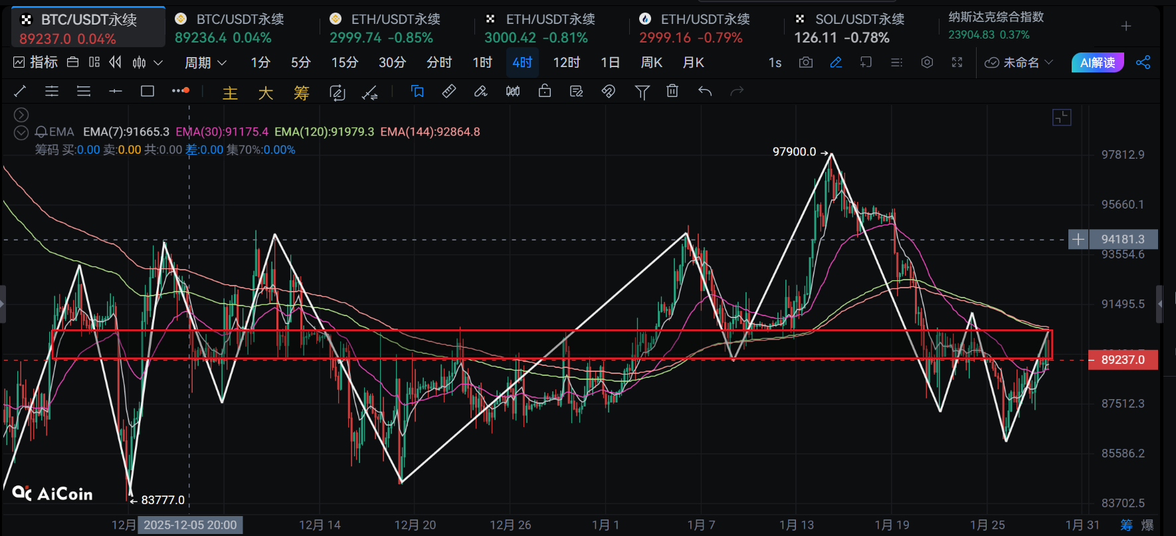Screen dimensions: 1176x536
Task: Click the 94181.3 crosshair price plus button
Action: tap(1078, 239)
